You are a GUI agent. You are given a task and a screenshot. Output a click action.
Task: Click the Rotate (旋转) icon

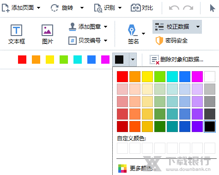pos(55,8)
